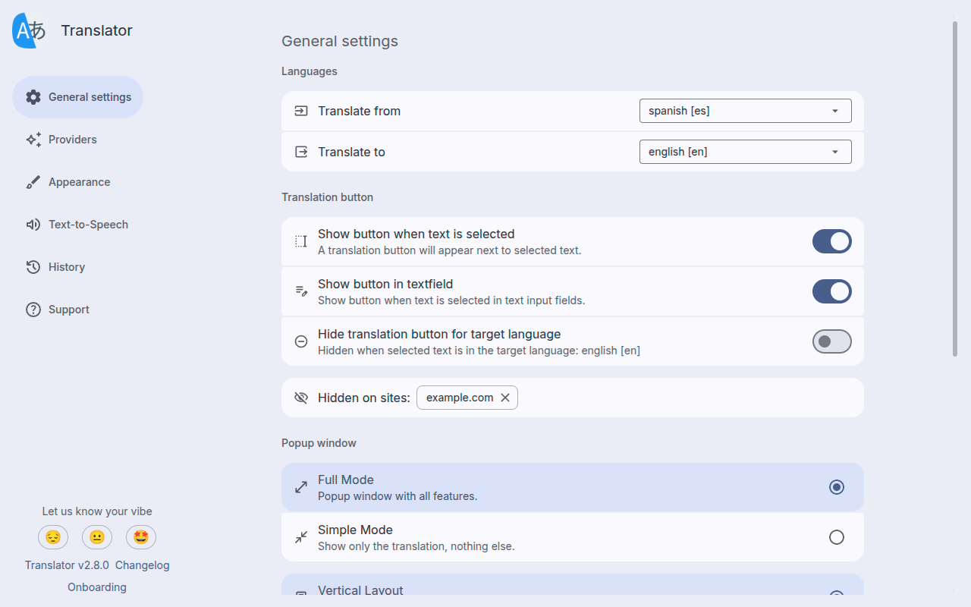Viewport: 971px width, 607px height.
Task: Click the crossed-eye Hidden on sites icon
Action: click(301, 398)
